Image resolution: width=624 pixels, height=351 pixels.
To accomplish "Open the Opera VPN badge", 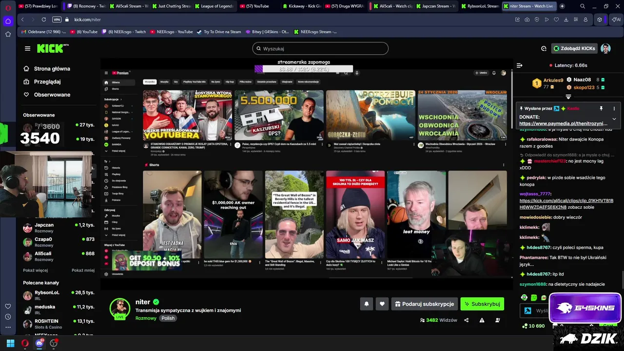I will coord(57,19).
